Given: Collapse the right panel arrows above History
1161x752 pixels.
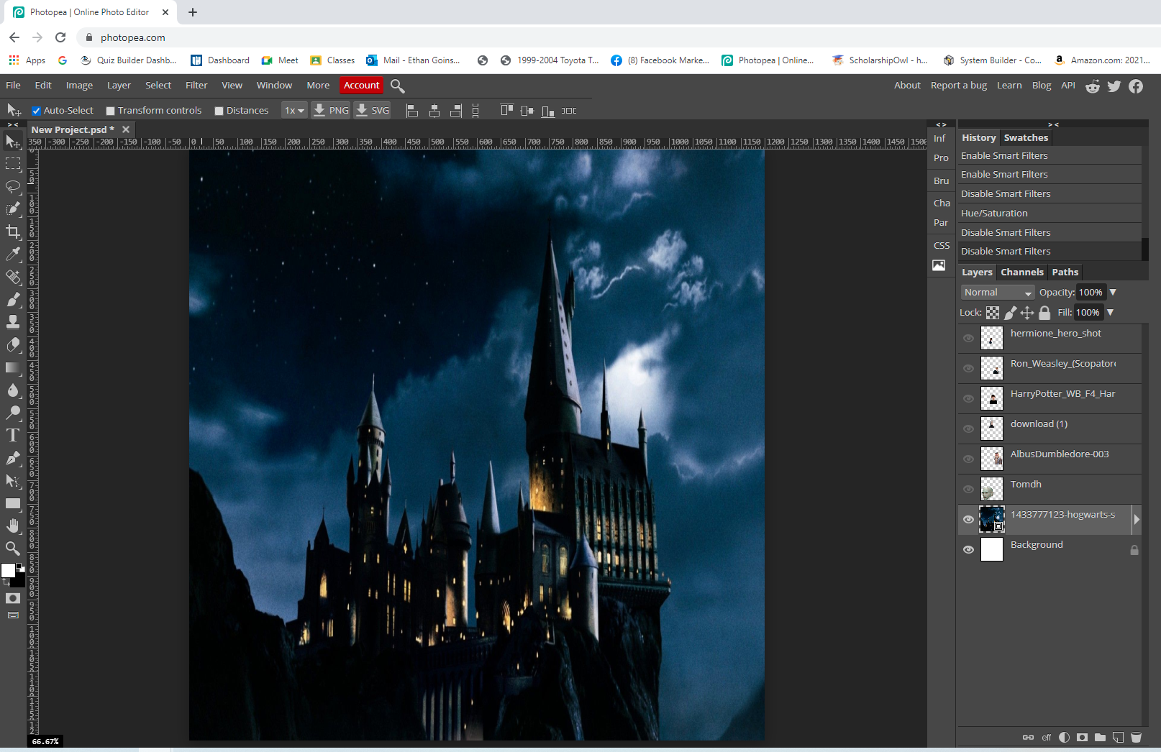Looking at the screenshot, I should coord(1053,124).
